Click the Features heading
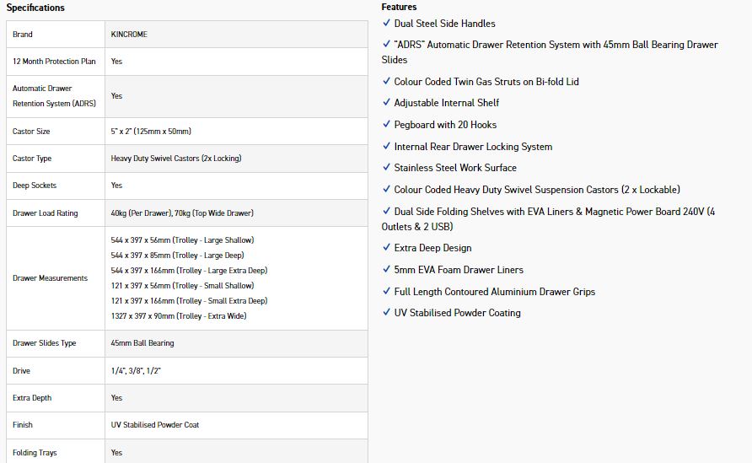The height and width of the screenshot is (463, 752). [x=399, y=8]
